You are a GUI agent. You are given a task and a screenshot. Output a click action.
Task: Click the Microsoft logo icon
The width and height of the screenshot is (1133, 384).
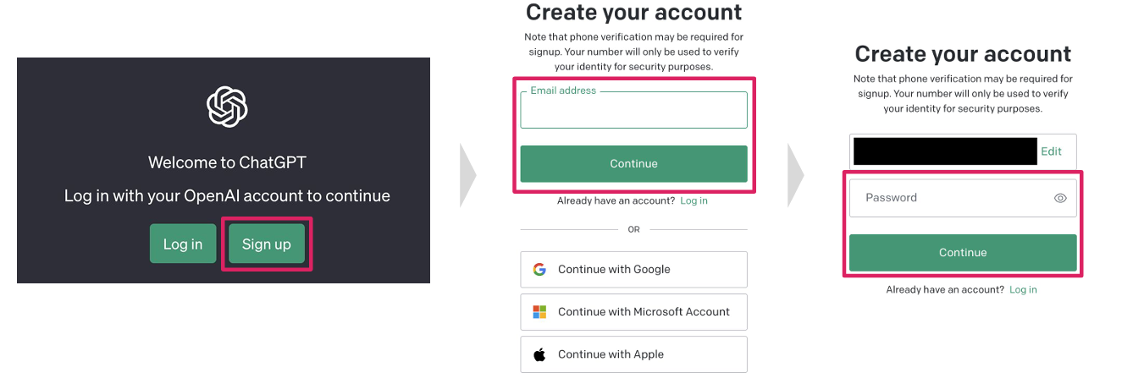click(x=539, y=312)
